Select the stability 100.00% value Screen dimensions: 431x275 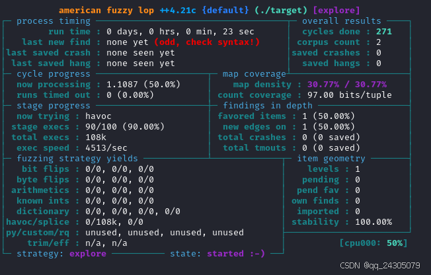click(x=373, y=222)
